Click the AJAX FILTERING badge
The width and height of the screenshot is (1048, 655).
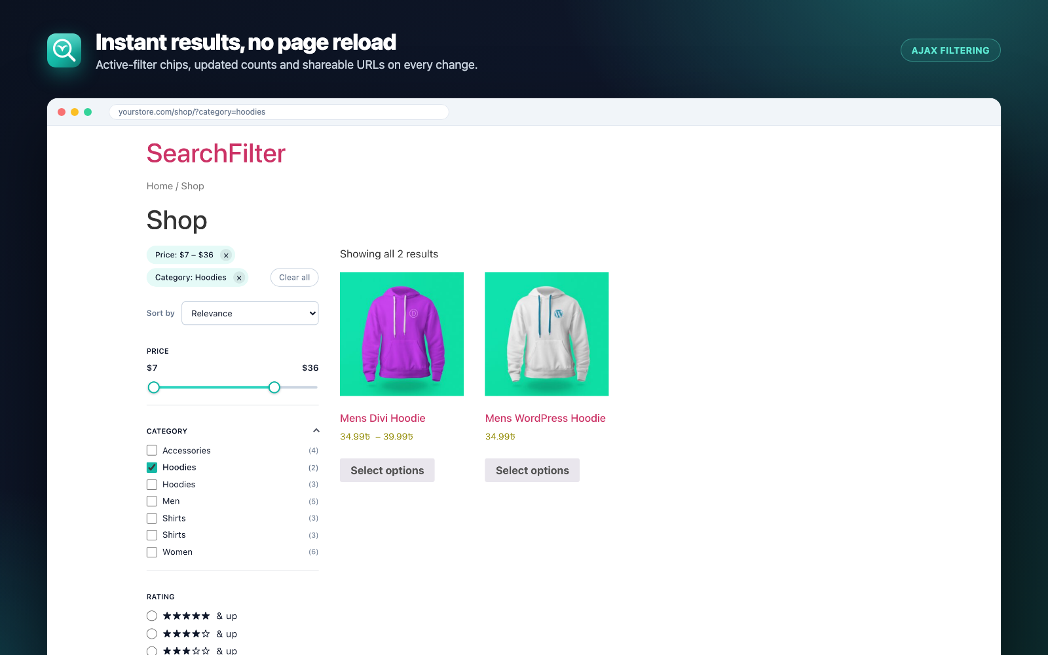coord(950,50)
